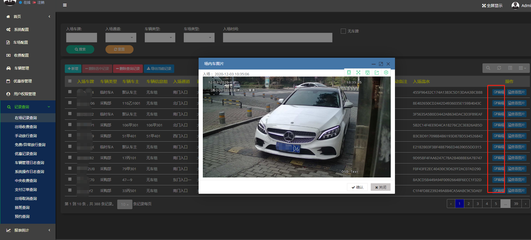Screen dimensions: 531x240
Task: Click the save disk icon in dialog
Action: [x=367, y=73]
